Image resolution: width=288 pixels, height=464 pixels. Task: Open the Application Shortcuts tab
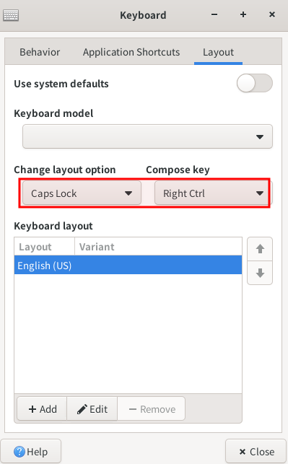[131, 52]
